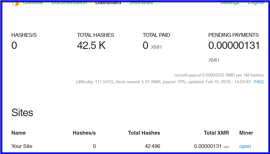Open the miner for Your Site
The height and width of the screenshot is (154, 270).
tap(245, 146)
